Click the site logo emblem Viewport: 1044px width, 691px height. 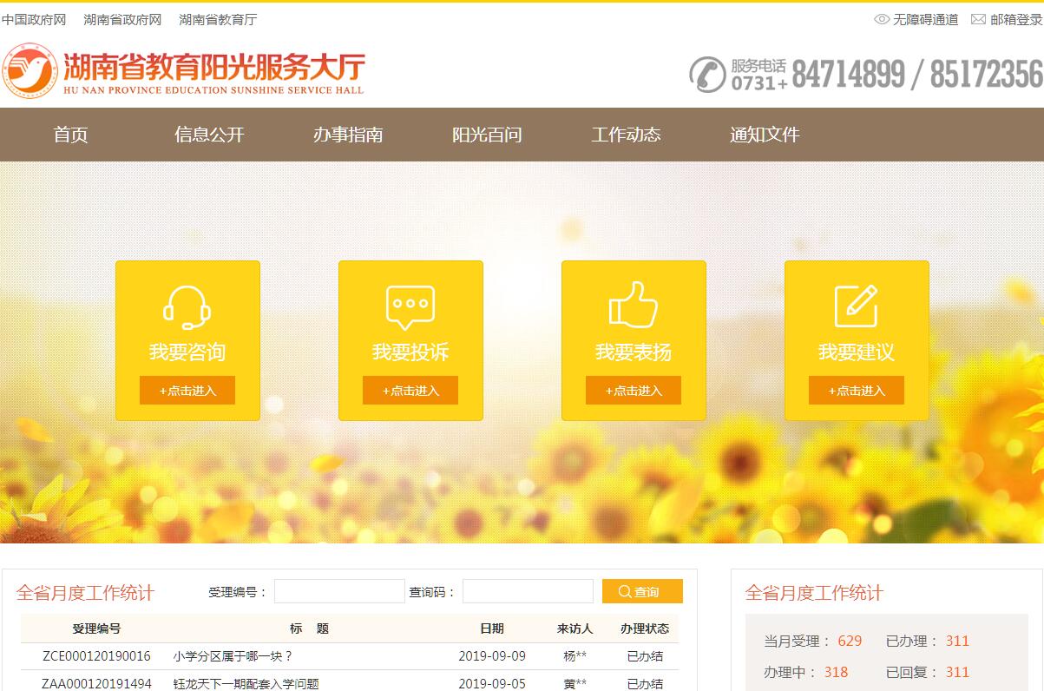pos(29,71)
